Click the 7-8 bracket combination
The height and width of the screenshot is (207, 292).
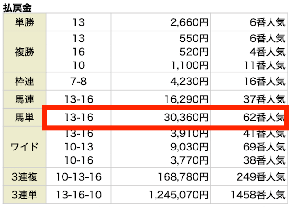point(78,82)
